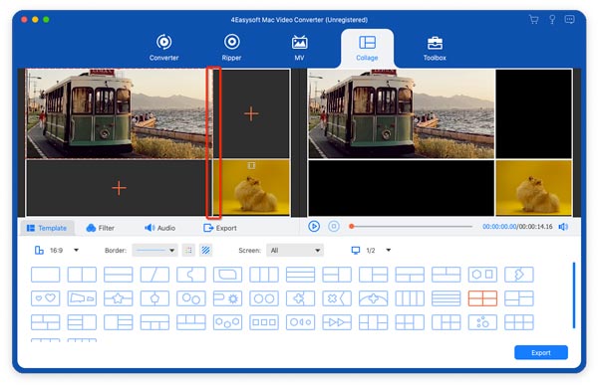Choose the double arrows template
Screen dimensions: 598x387
point(337,322)
